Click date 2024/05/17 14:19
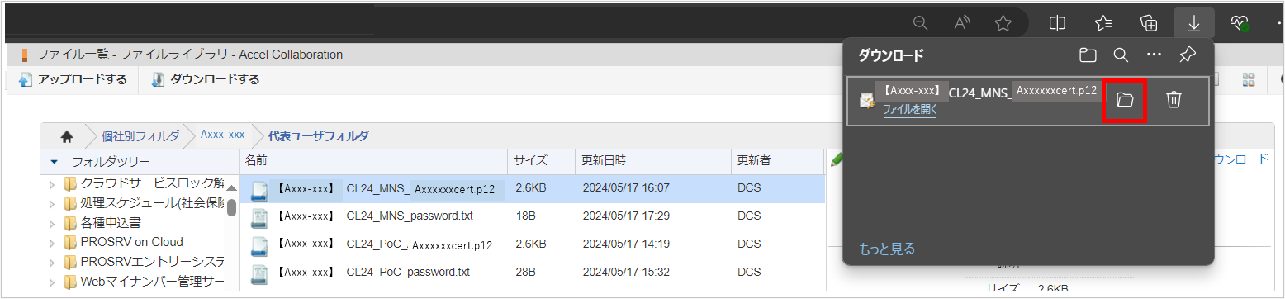 pos(626,244)
